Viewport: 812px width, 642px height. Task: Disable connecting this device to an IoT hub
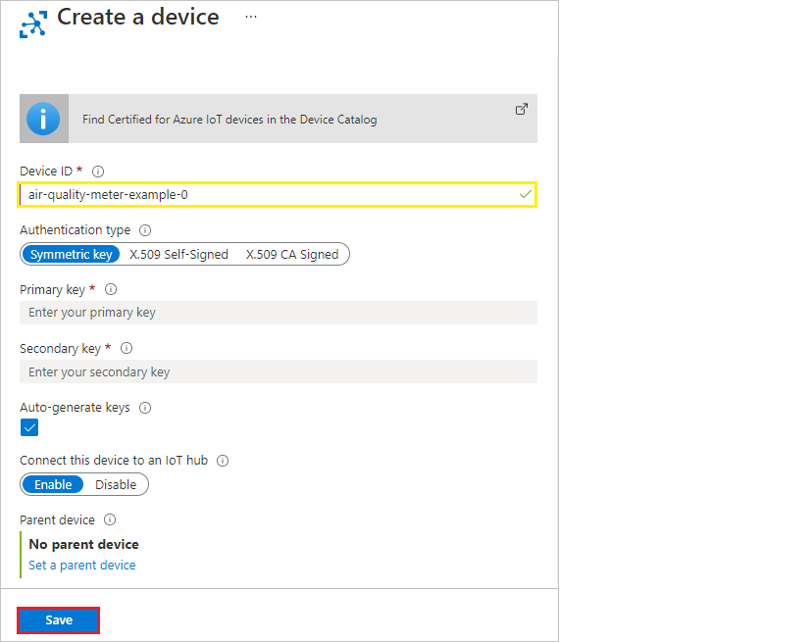[117, 484]
